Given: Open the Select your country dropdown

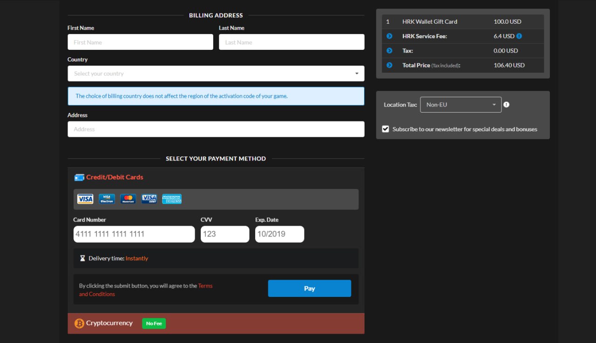Looking at the screenshot, I should point(216,74).
